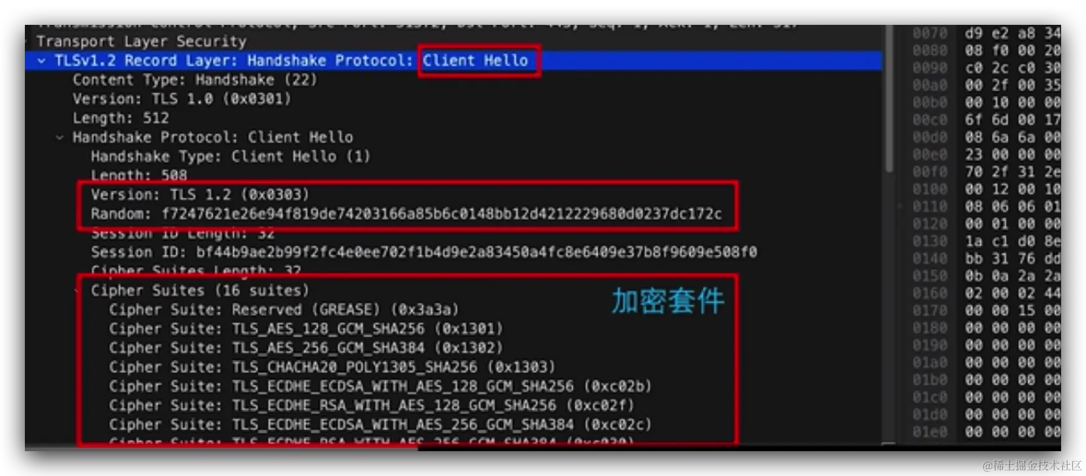Screen dimensions: 1086x476
Task: Select Version: TLS 1.0 (0x0301) field
Action: (182, 99)
